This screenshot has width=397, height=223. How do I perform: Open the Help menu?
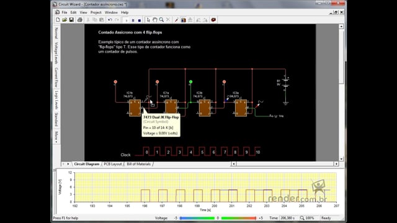pyautogui.click(x=125, y=12)
